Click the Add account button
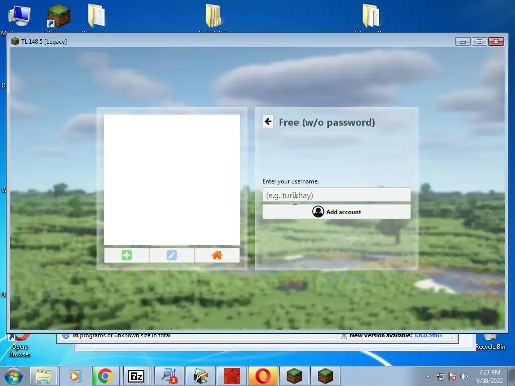 [336, 212]
